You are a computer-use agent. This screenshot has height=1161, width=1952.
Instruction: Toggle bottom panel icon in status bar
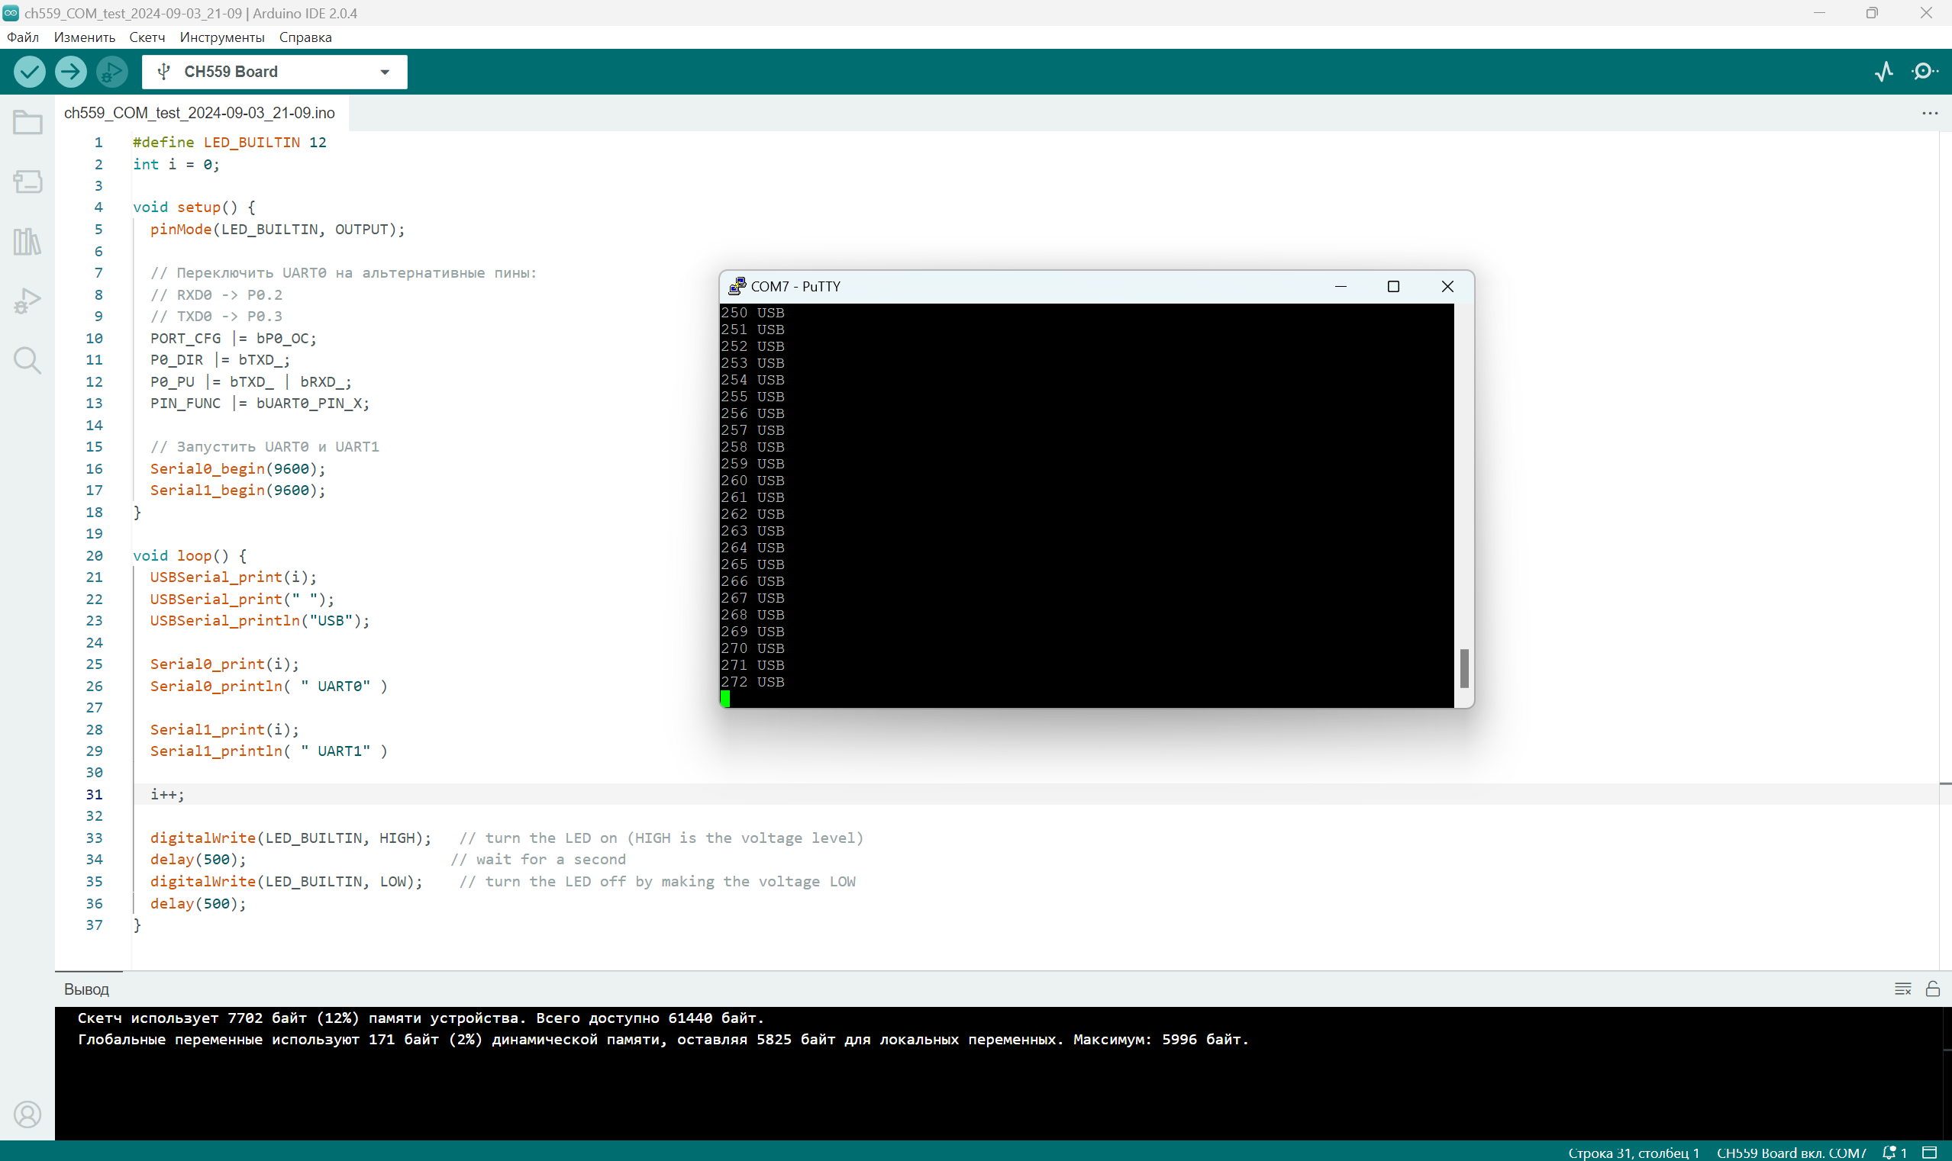coord(1930,1153)
